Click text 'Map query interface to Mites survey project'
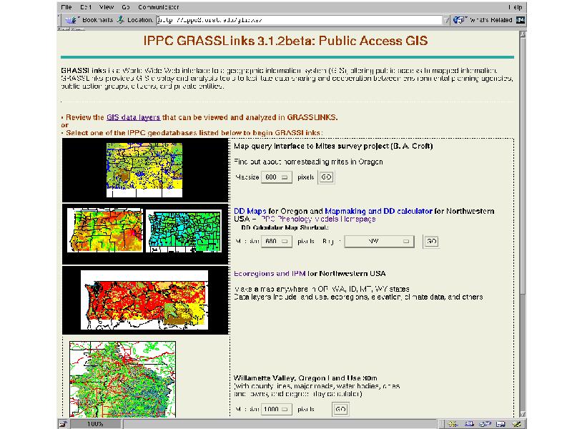The height and width of the screenshot is (429, 572). 311,147
